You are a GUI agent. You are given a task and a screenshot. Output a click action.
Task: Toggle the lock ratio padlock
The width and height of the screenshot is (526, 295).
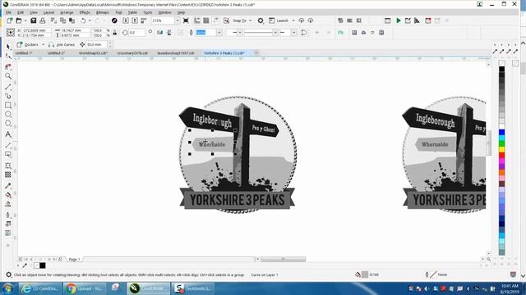pyautogui.click(x=115, y=33)
